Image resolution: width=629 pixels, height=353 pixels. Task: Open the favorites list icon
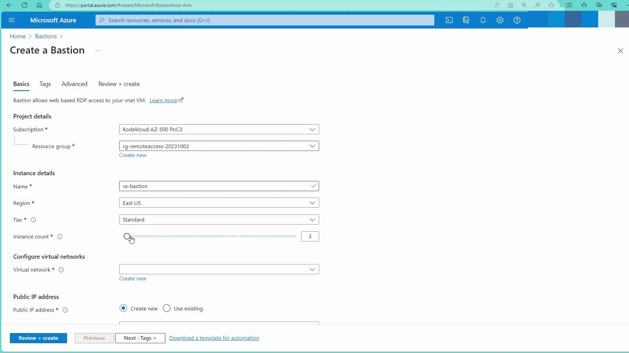(x=584, y=5)
